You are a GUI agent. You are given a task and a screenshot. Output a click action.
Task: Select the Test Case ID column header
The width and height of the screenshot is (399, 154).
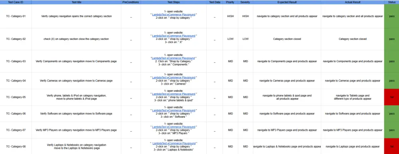pyautogui.click(x=16, y=2)
